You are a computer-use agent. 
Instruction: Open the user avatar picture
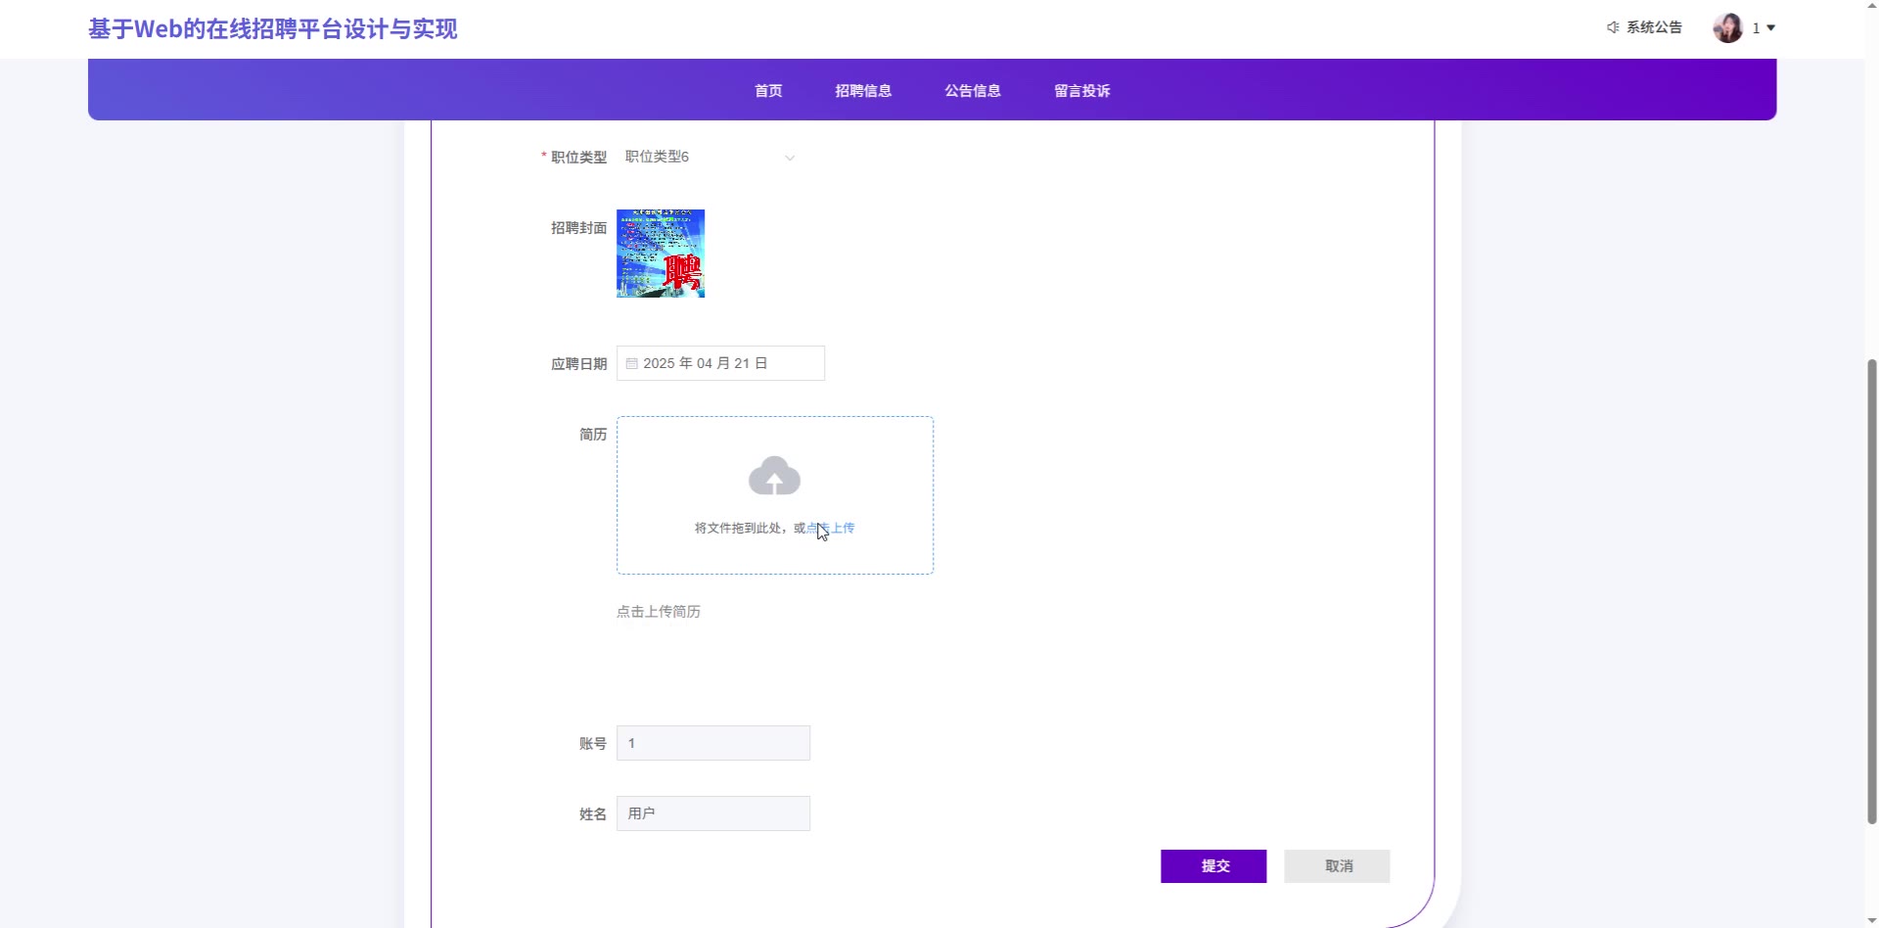click(x=1727, y=27)
